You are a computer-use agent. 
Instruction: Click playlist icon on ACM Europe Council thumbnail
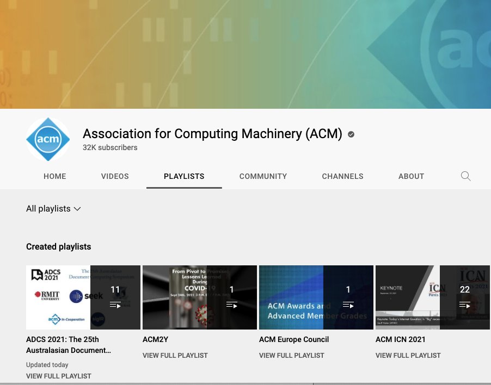348,305
